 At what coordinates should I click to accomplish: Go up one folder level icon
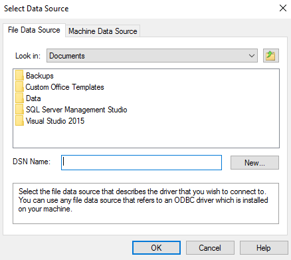[x=270, y=56]
